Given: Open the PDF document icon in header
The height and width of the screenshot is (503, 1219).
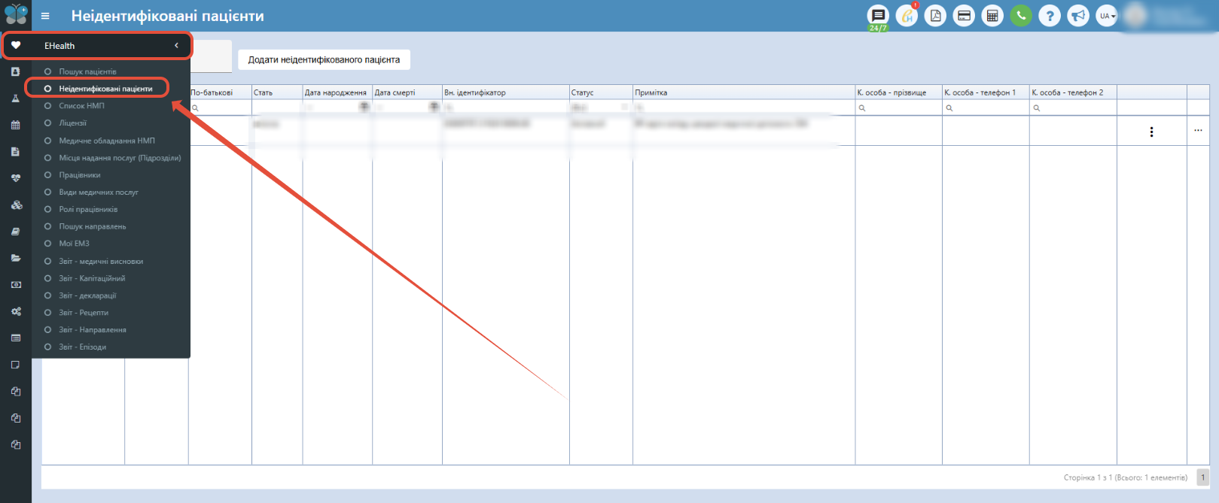Looking at the screenshot, I should (x=935, y=16).
